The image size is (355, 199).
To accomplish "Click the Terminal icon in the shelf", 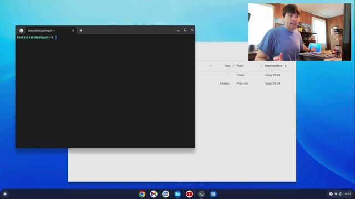I will click(201, 194).
